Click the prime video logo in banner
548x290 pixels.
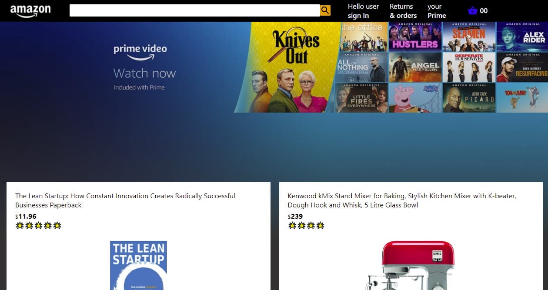click(x=140, y=53)
